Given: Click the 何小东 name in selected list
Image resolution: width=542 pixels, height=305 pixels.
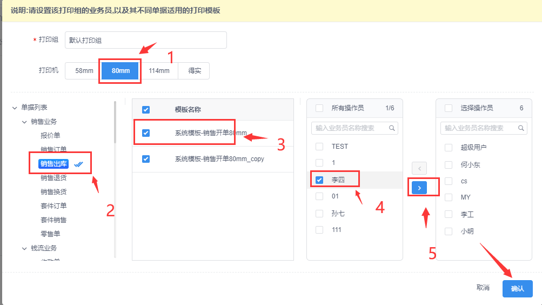Looking at the screenshot, I should (471, 164).
